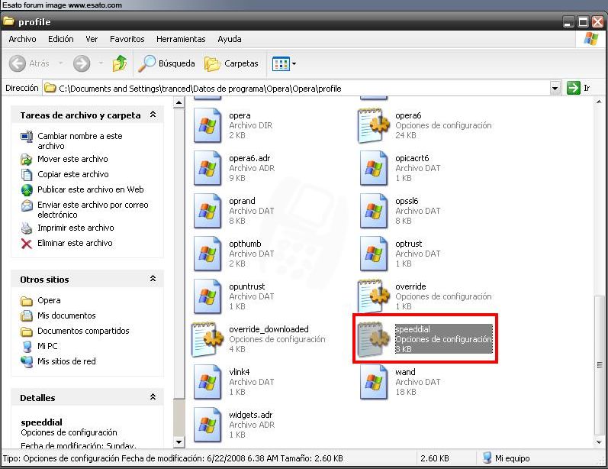
Task: Select the override configuration file icon
Action: (x=373, y=296)
